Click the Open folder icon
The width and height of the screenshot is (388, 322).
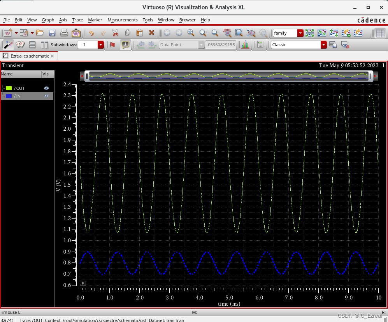(40, 33)
